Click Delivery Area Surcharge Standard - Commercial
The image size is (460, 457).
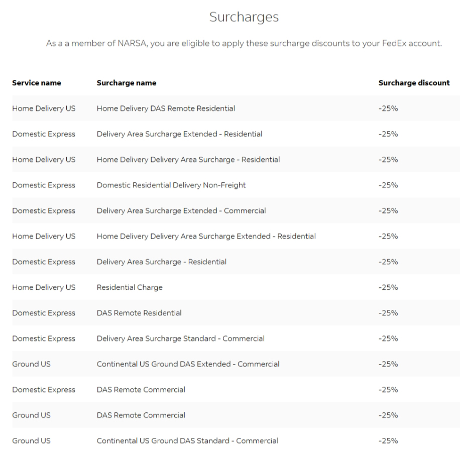coord(180,338)
